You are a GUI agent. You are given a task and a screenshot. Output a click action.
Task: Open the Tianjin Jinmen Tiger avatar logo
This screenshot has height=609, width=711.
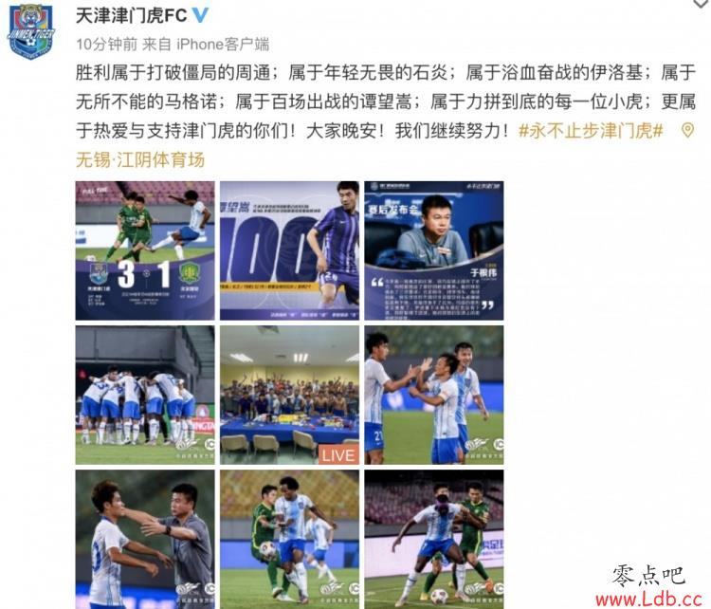click(x=31, y=31)
